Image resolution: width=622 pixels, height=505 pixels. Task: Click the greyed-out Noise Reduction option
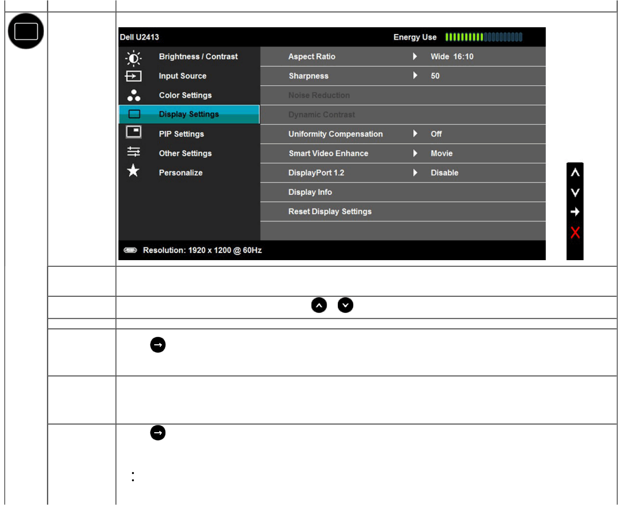tap(403, 95)
